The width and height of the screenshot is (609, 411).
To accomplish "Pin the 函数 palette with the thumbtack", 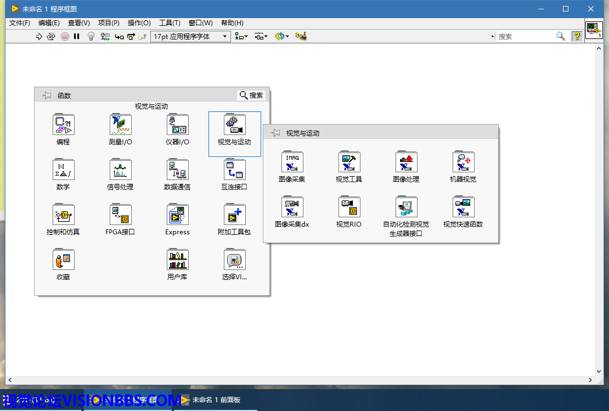I will pos(47,95).
